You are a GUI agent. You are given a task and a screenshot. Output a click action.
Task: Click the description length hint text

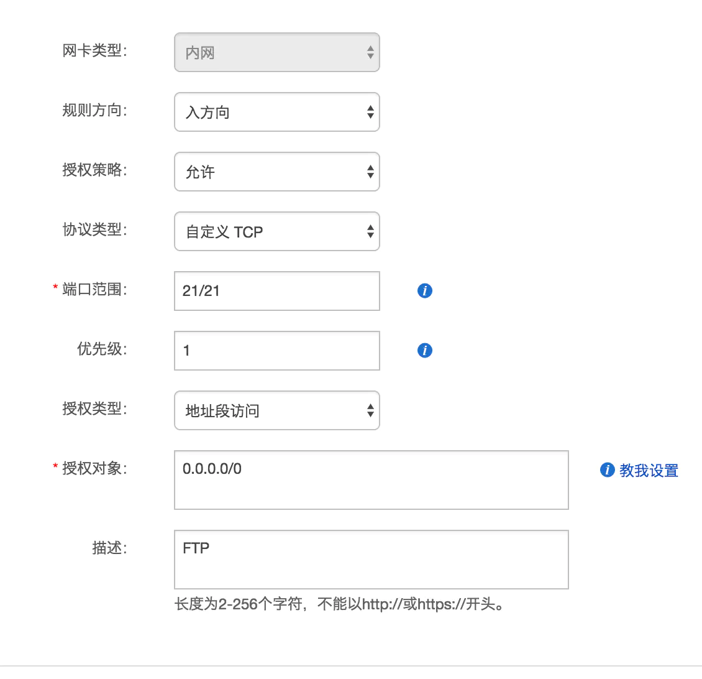(339, 604)
